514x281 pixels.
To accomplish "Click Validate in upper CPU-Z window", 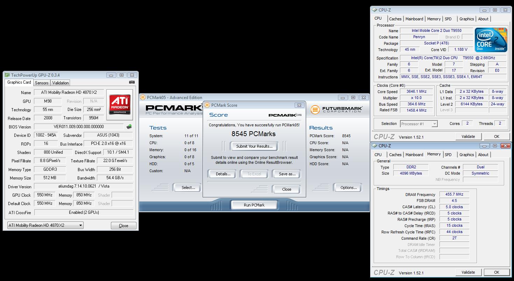I will coord(468,136).
